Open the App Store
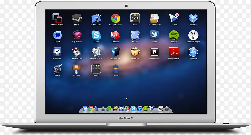The image size is (251, 135). pos(193,52)
